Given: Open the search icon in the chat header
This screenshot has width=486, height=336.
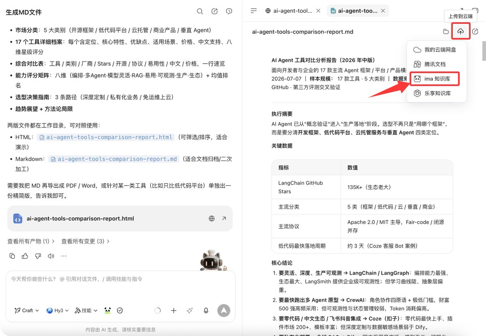Looking at the screenshot, I should click(x=200, y=11).
